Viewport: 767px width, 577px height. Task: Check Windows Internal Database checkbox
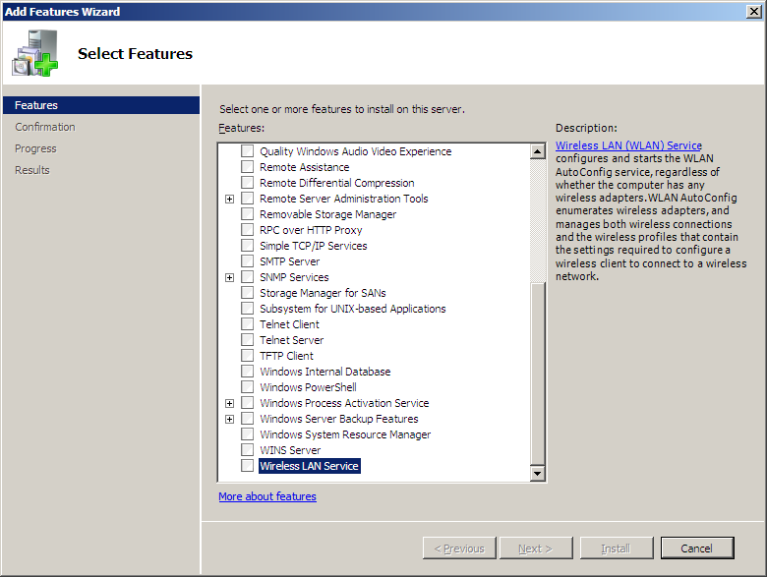click(x=248, y=372)
